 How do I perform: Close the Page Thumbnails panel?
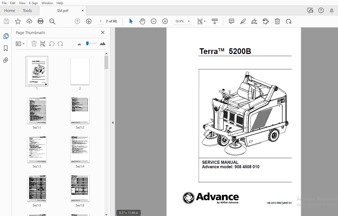pos(103,32)
